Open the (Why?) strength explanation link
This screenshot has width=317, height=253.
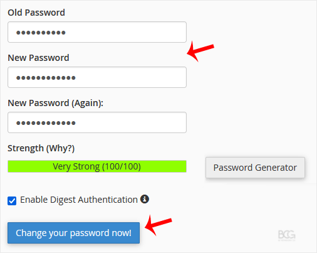pyautogui.click(x=60, y=148)
